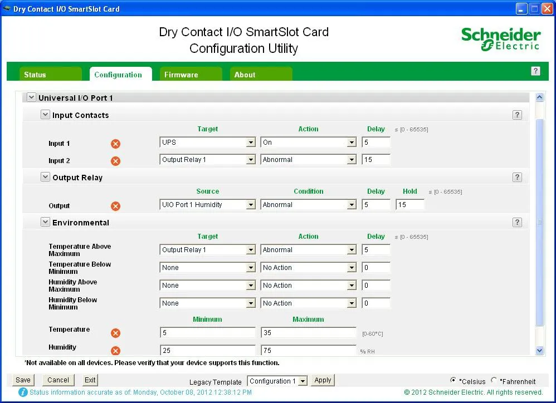Open help for the Input Contacts section
The height and width of the screenshot is (403, 556).
point(517,114)
